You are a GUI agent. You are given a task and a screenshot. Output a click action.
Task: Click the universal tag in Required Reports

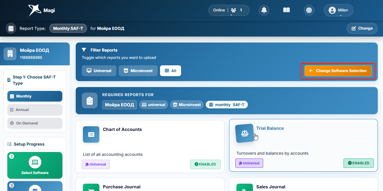[154, 105]
